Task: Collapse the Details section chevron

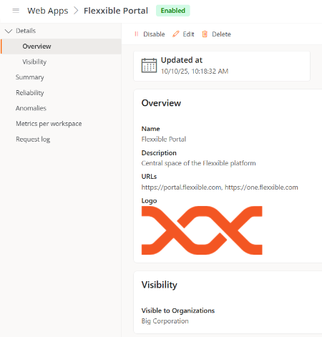Action: click(x=9, y=31)
